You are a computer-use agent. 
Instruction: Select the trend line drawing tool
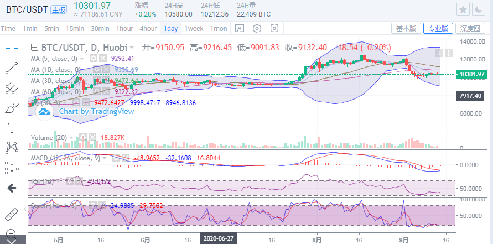tap(12, 68)
